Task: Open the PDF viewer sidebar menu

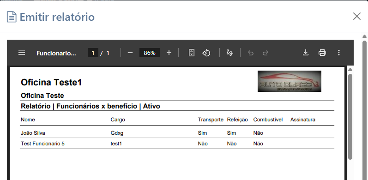Action: 22,53
